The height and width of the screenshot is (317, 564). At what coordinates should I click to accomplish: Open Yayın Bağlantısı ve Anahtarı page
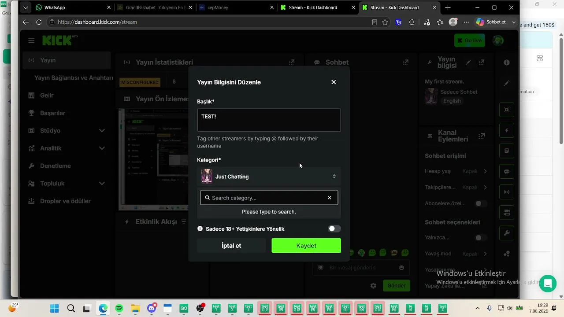pos(74,78)
